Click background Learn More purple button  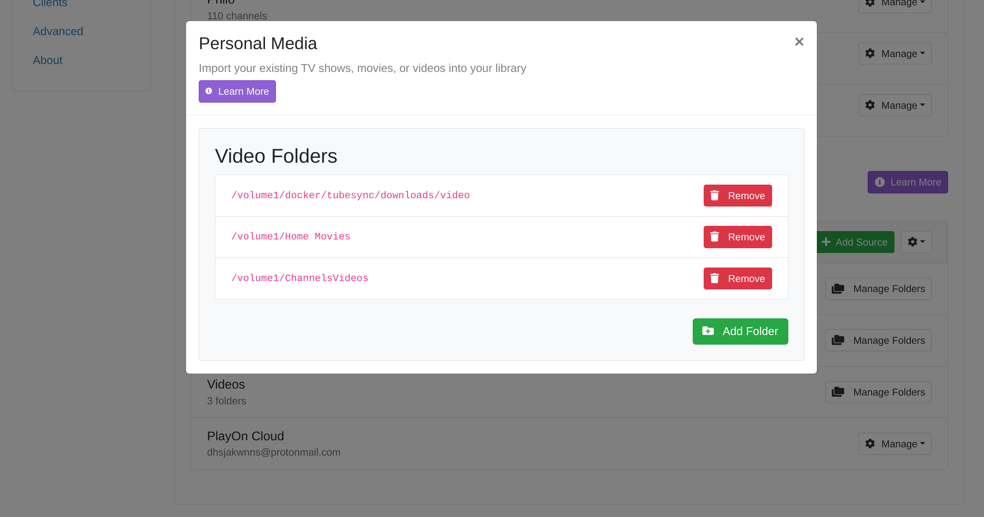pos(907,182)
